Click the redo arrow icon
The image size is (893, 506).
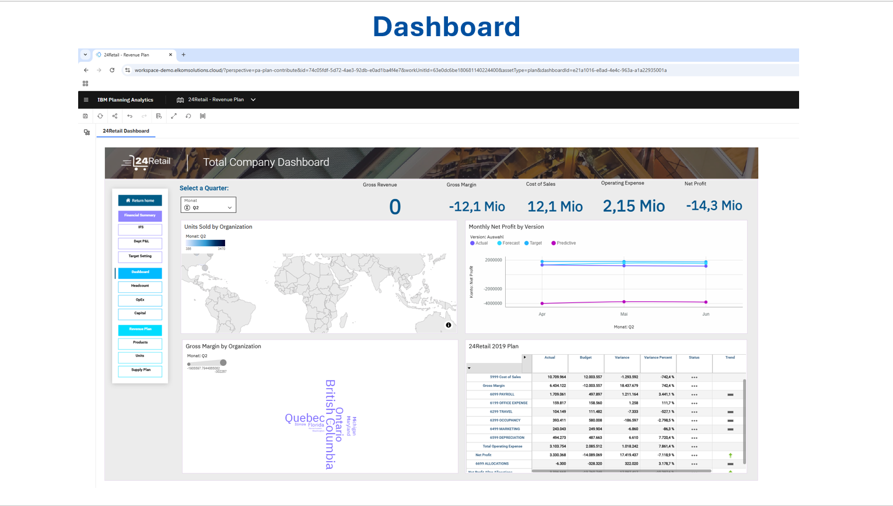144,116
